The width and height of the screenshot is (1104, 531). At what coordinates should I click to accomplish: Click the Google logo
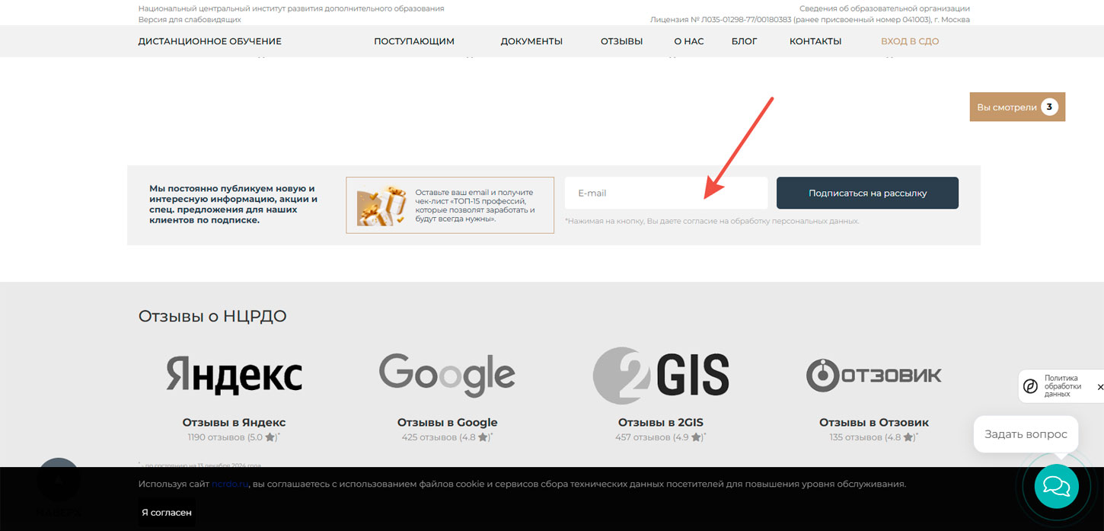coord(447,375)
